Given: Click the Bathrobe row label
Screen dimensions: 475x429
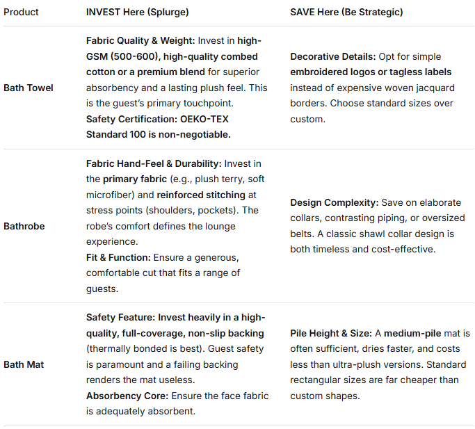Looking at the screenshot, I should (25, 226).
